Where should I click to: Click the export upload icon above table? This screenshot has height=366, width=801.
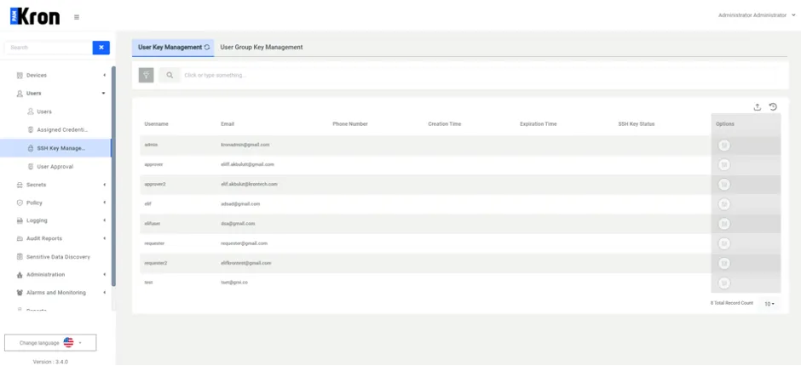[757, 106]
